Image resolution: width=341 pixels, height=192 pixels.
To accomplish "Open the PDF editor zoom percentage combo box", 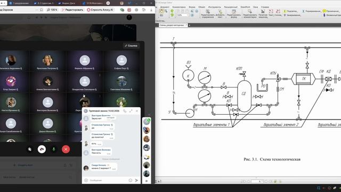I will pyautogui.click(x=182, y=15).
